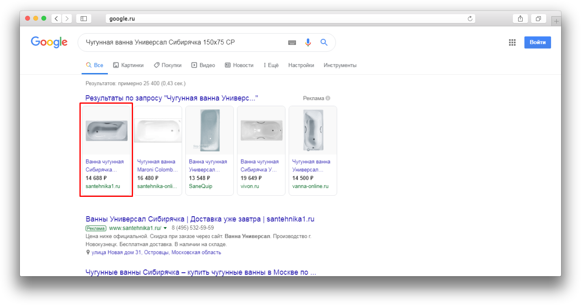Click the Реклама info icon
Screen dimensions: 581x305
(328, 98)
